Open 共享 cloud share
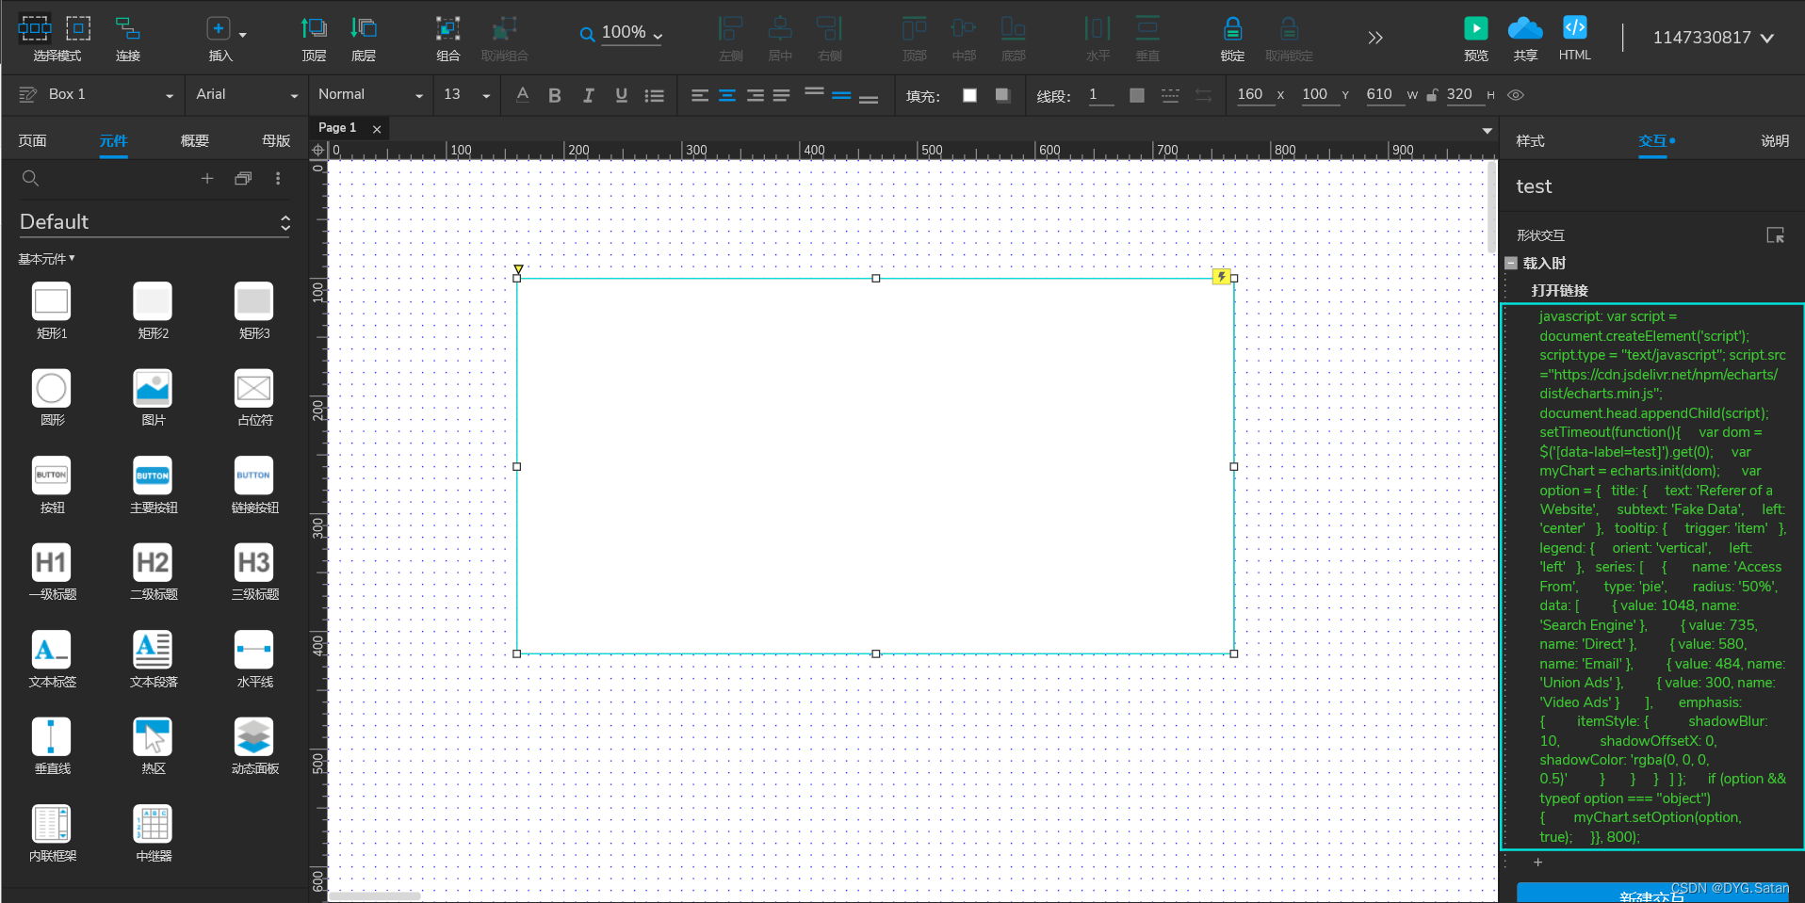The width and height of the screenshot is (1805, 903). (1525, 28)
